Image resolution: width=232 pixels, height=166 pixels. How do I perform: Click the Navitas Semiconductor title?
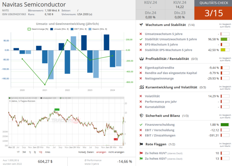click(34, 4)
